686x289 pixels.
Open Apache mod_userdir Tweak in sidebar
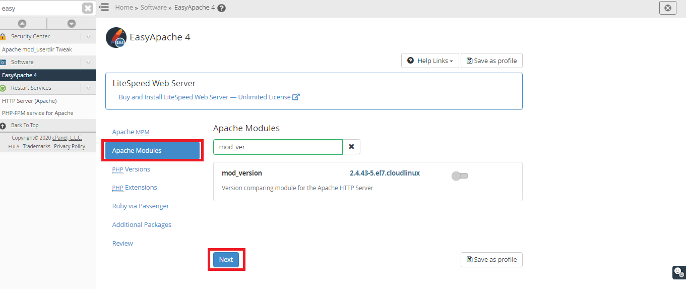coord(37,49)
